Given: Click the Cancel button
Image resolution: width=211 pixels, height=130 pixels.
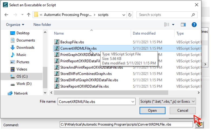Looking at the screenshot, I should (183, 111).
